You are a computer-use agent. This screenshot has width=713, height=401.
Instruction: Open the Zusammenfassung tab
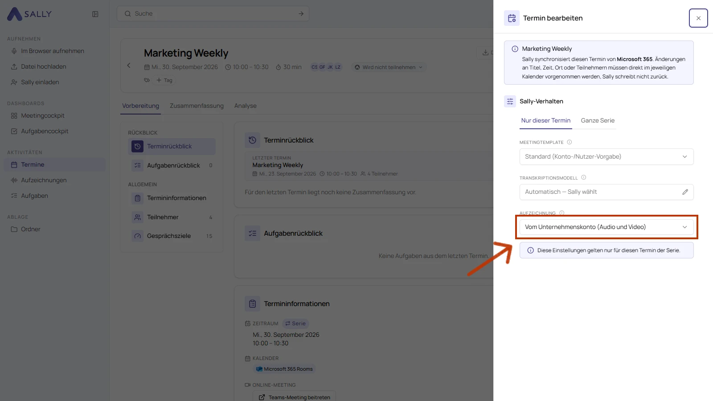point(197,106)
